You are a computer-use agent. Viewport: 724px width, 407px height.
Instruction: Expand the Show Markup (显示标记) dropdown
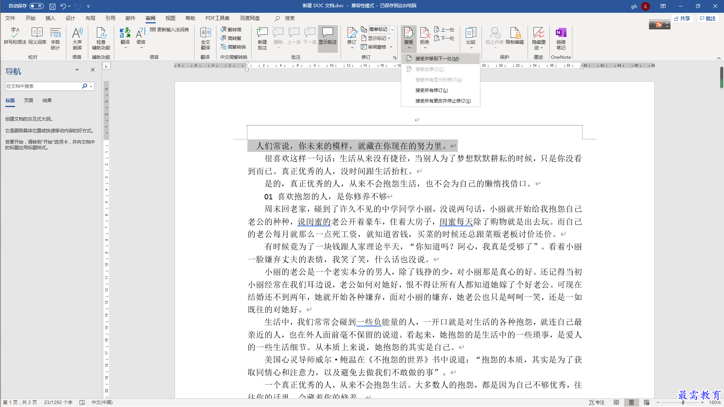389,38
